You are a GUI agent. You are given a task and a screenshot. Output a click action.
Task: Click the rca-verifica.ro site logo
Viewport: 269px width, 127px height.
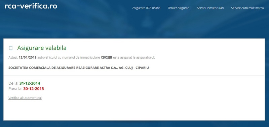pos(31,6)
